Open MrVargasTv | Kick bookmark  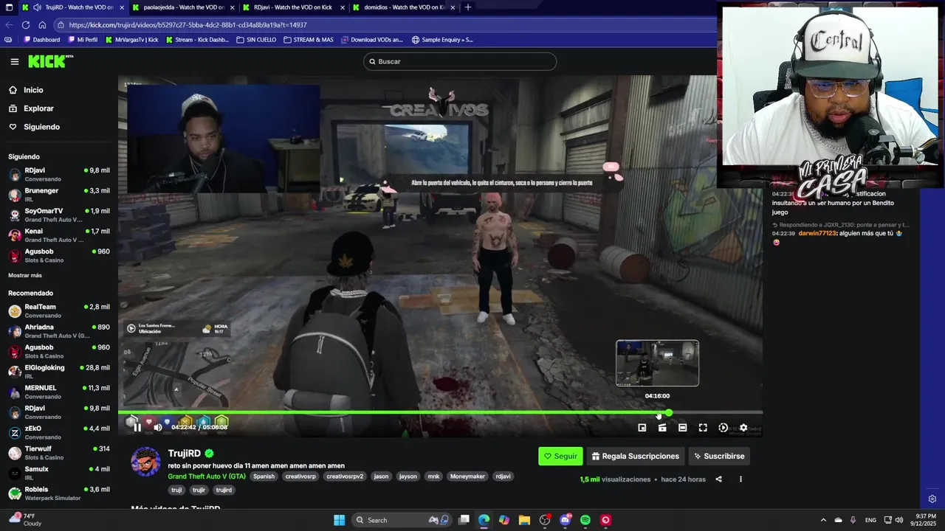(x=132, y=40)
